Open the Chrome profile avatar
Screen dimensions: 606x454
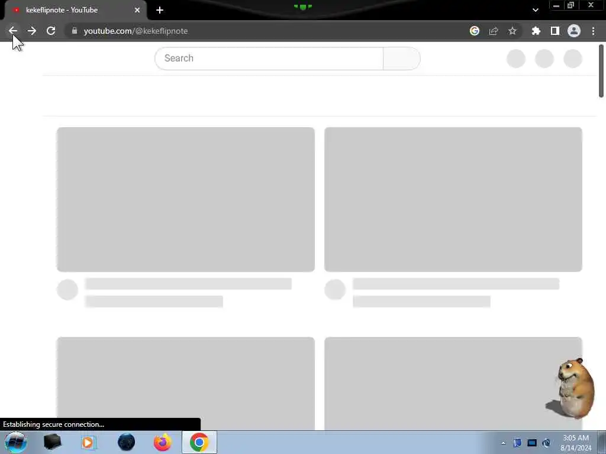coord(574,31)
